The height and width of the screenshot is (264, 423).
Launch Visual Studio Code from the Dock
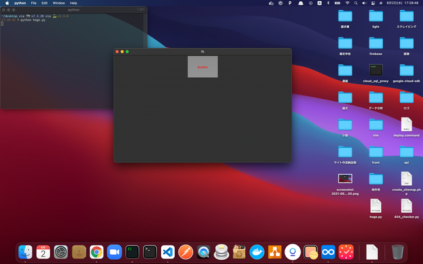click(168, 252)
